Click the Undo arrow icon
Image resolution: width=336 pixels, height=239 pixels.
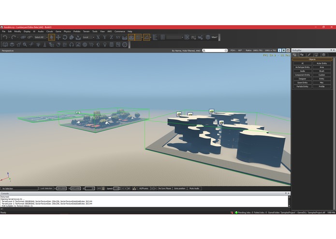coord(5,37)
